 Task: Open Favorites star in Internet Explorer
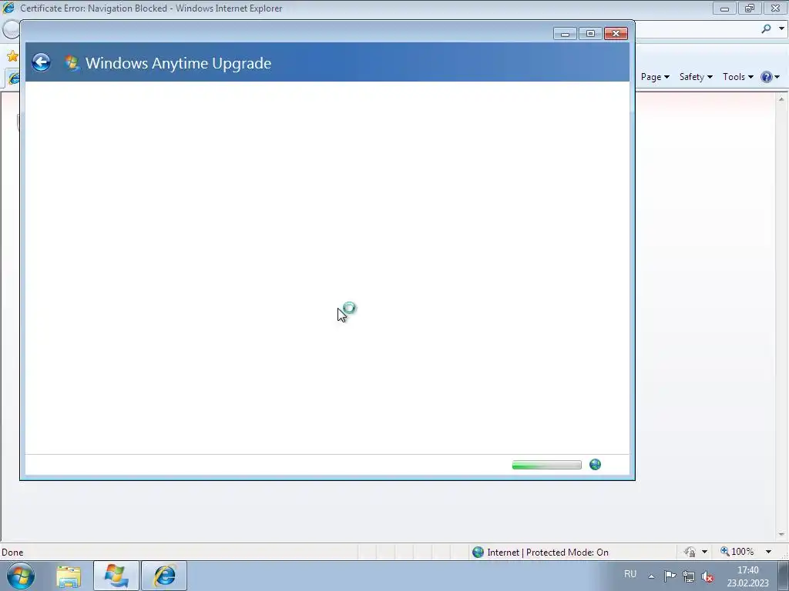(x=12, y=55)
